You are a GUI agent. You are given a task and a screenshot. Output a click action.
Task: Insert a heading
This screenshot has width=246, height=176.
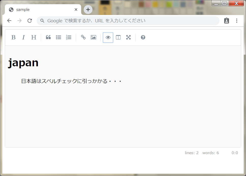34,37
